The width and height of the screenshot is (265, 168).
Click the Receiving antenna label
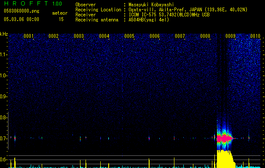[97, 20]
